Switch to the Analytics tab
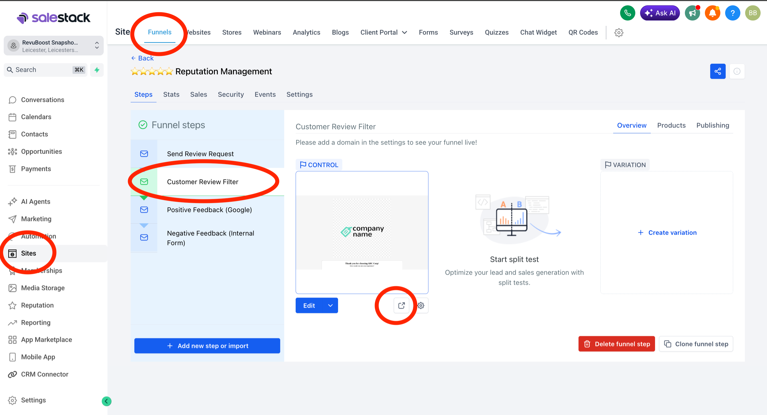 [x=306, y=32]
